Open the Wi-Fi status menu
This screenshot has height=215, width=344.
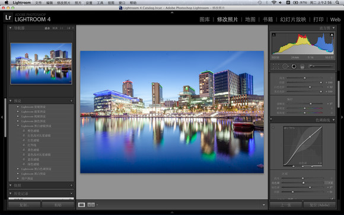273,2
